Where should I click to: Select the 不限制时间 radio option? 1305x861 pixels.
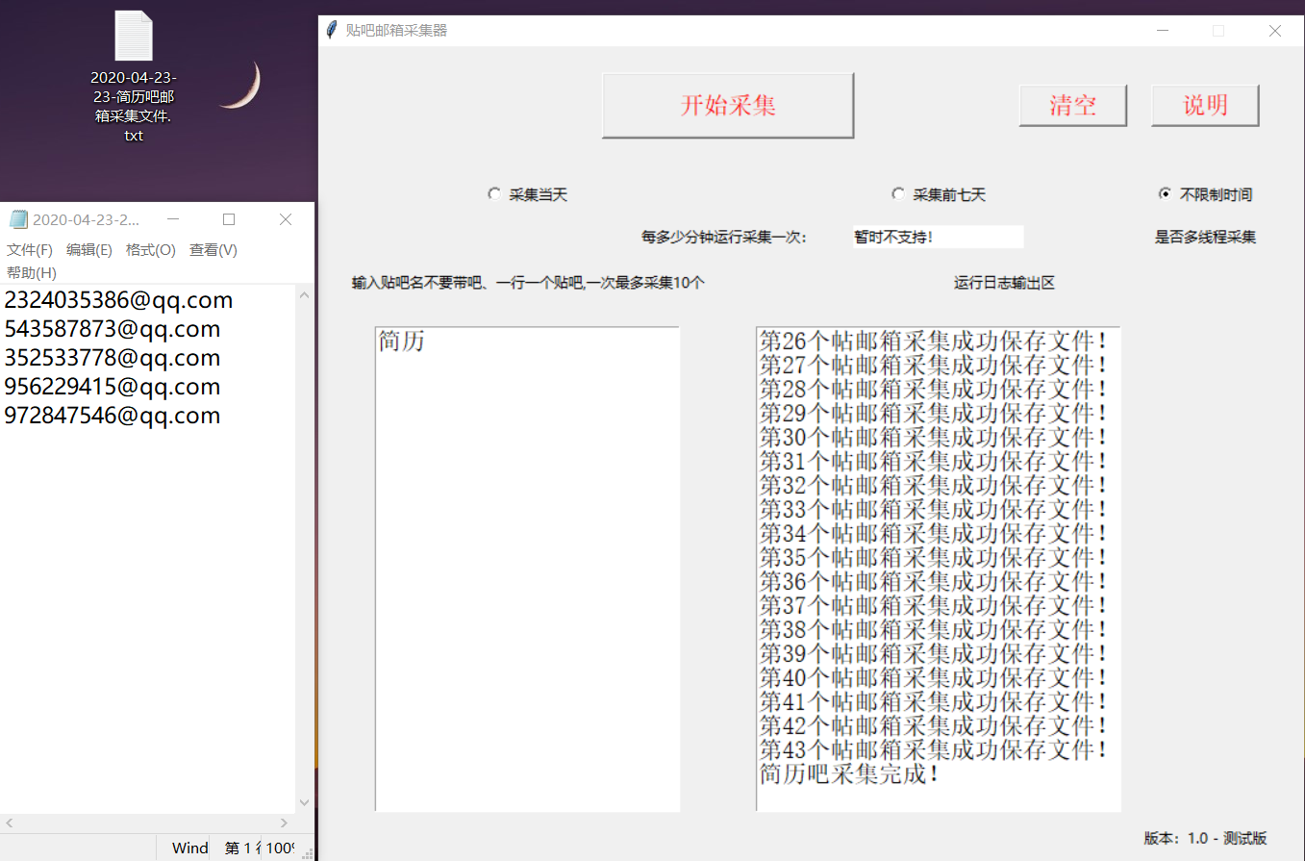tap(1164, 193)
